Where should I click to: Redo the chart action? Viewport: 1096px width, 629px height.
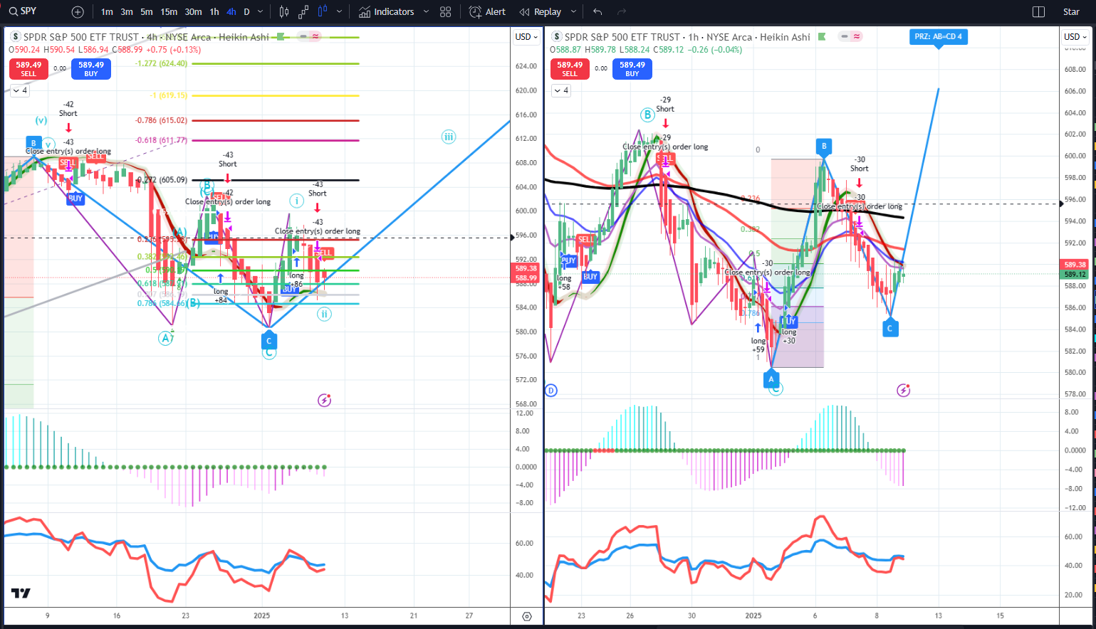(x=622, y=12)
